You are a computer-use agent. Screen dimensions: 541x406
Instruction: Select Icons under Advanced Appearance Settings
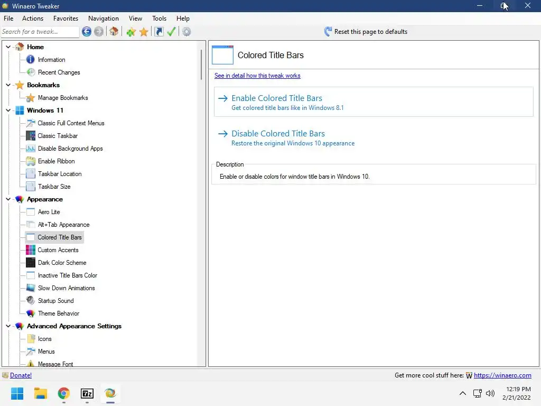pos(44,339)
